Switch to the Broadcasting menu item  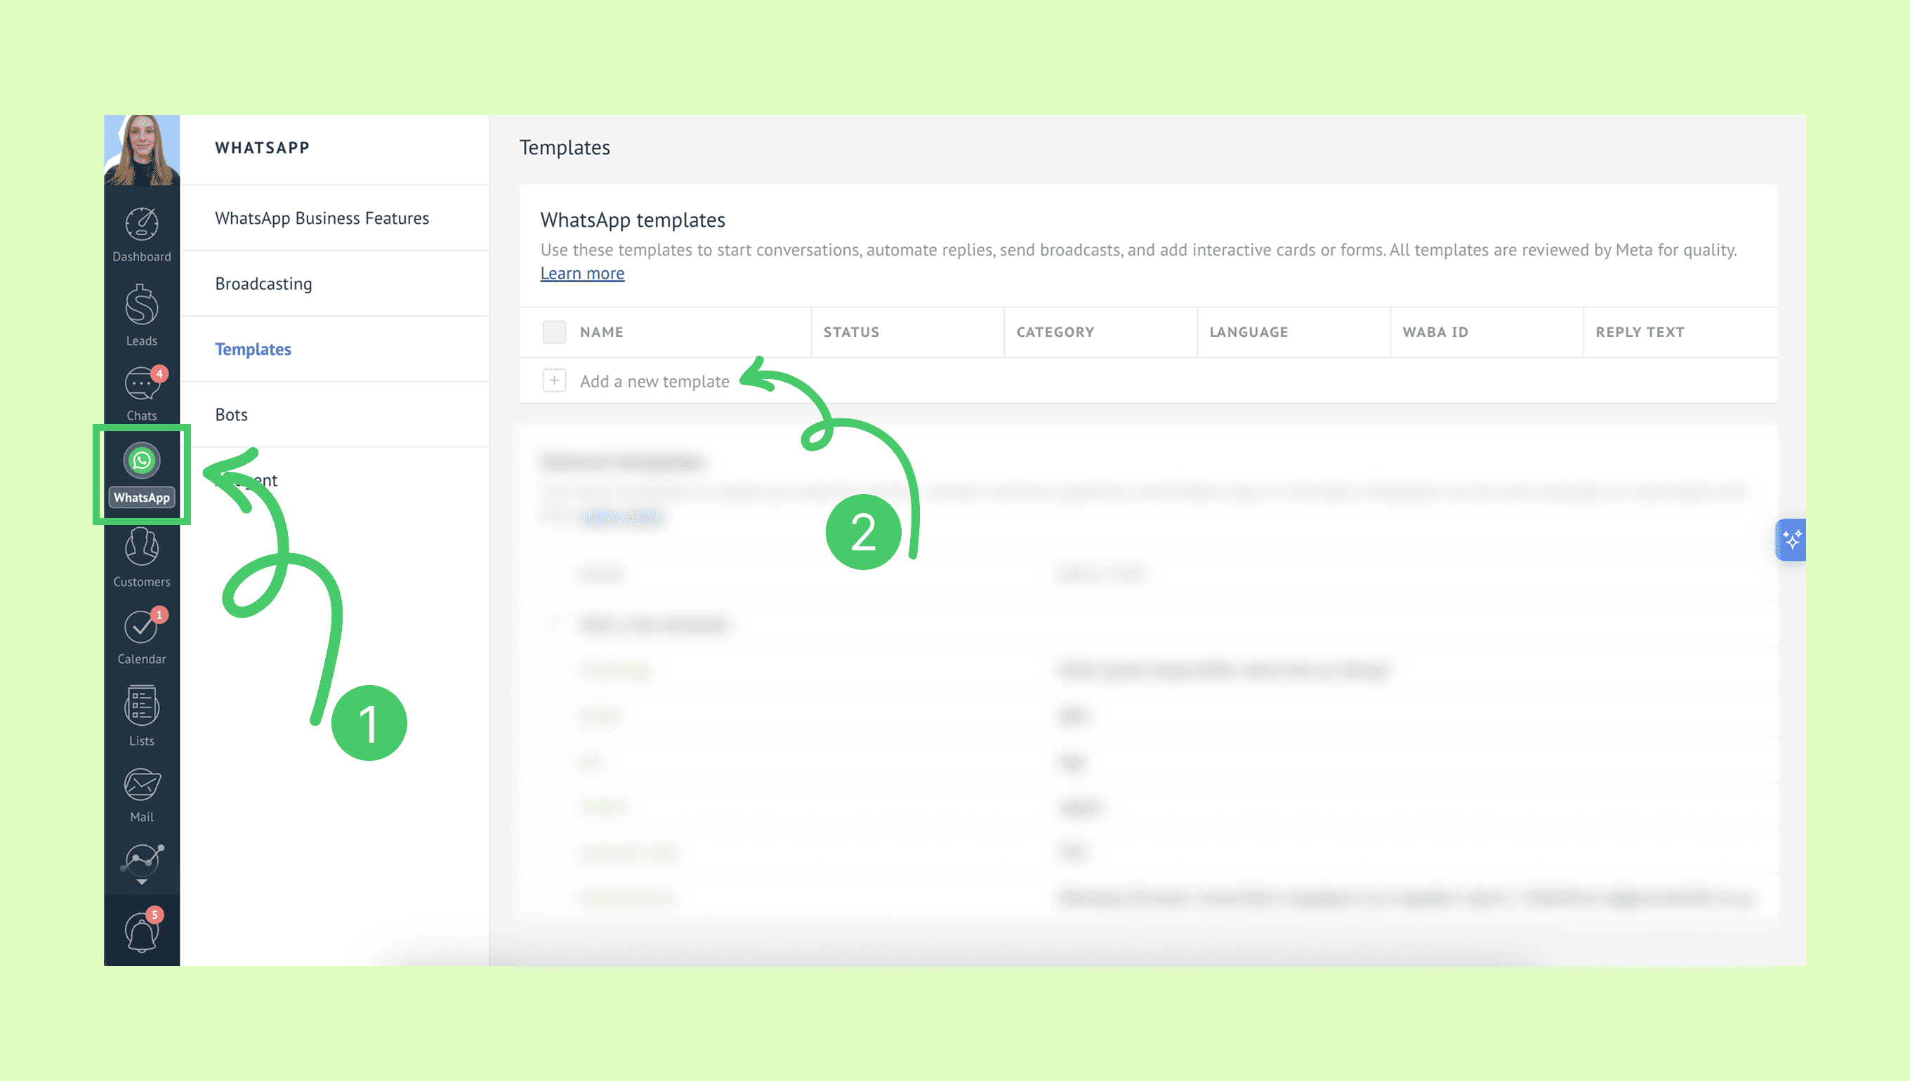(x=263, y=284)
